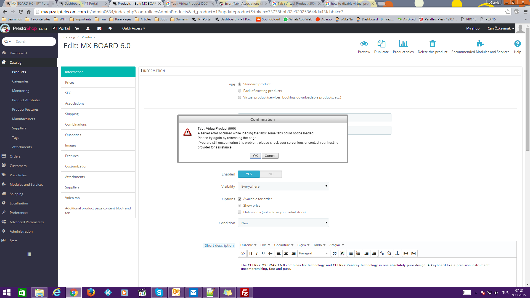This screenshot has height=298, width=530.
Task: Open Recommended Modules puzzle icon
Action: pyautogui.click(x=480, y=44)
